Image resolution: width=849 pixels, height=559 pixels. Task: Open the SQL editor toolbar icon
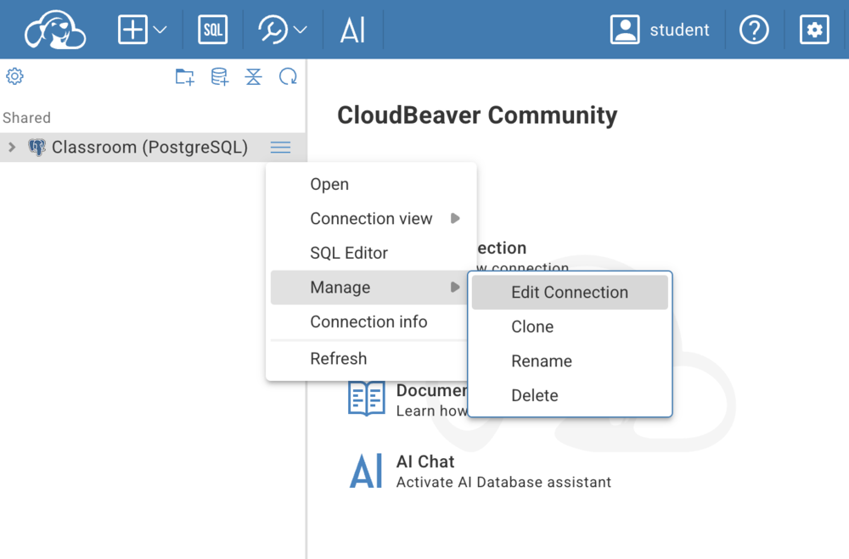(x=213, y=30)
